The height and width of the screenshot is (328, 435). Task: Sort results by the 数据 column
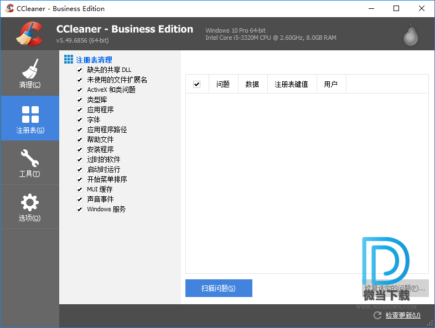(253, 84)
